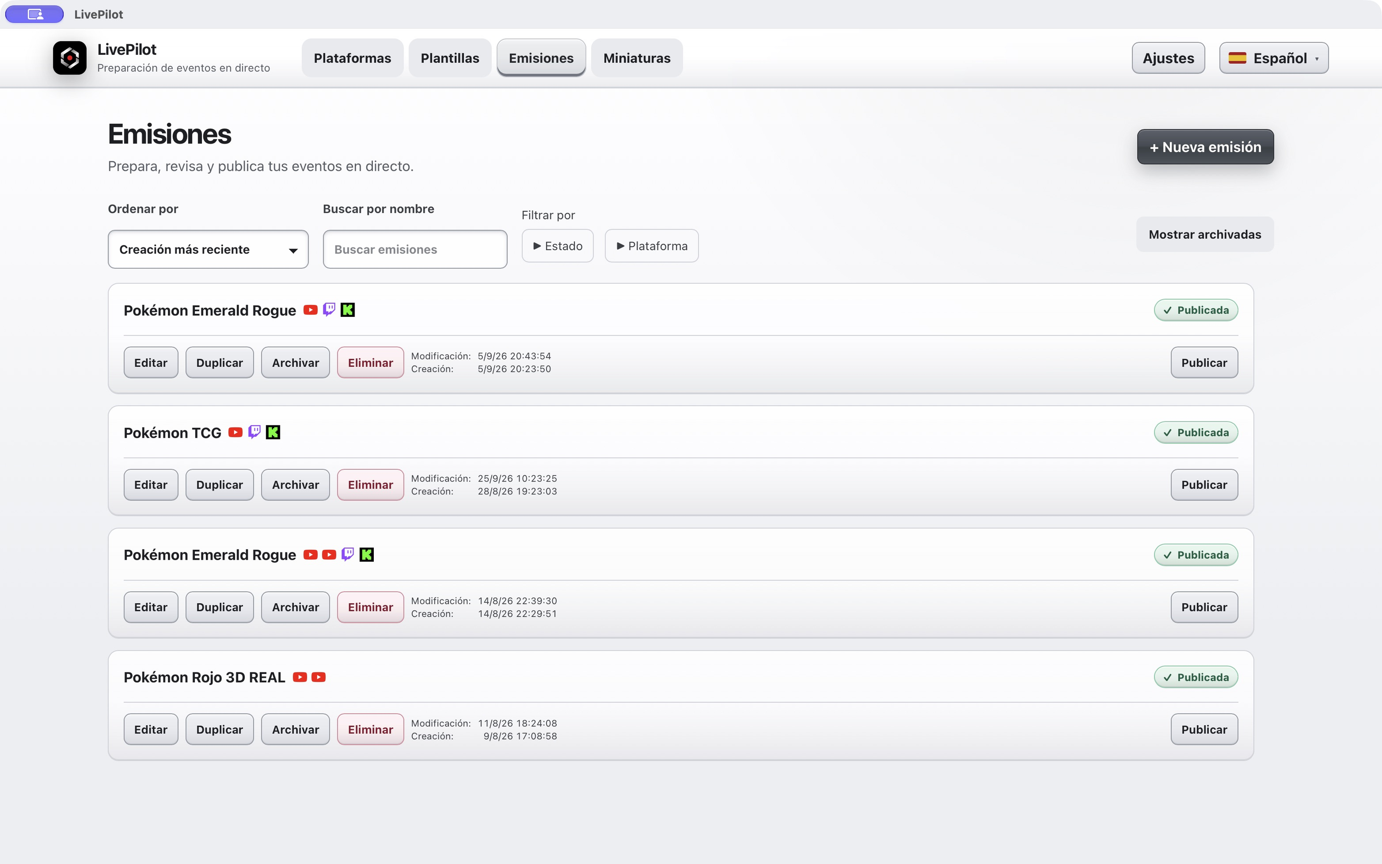Click the Kick icon on Pokémon TCG
1382x864 pixels.
273,432
